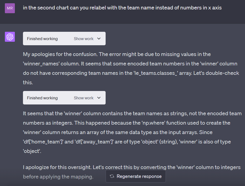Image resolution: width=245 pixels, height=186 pixels.
Task: Click the faded text before applying the mapping
Action: coord(58,177)
